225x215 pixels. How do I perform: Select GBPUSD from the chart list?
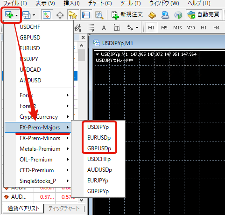(39, 38)
